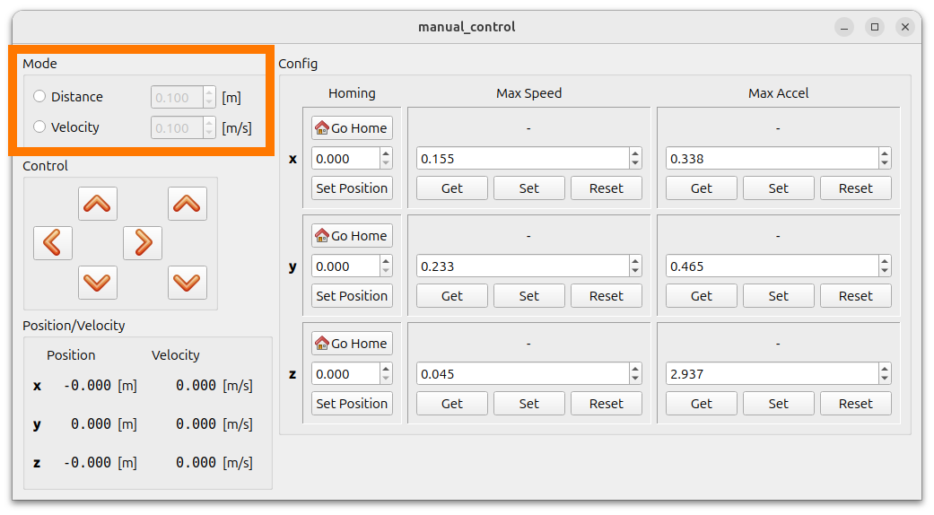Image resolution: width=934 pixels, height=515 pixels.
Task: Click the z position readout -0.000 [m]
Action: [x=100, y=463]
